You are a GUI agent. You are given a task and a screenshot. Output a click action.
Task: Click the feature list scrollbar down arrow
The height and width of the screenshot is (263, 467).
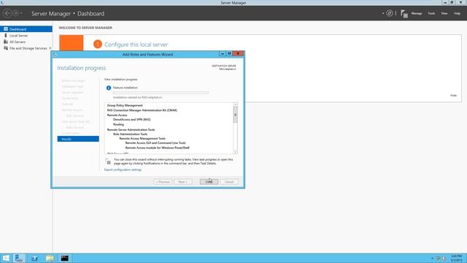[235, 152]
